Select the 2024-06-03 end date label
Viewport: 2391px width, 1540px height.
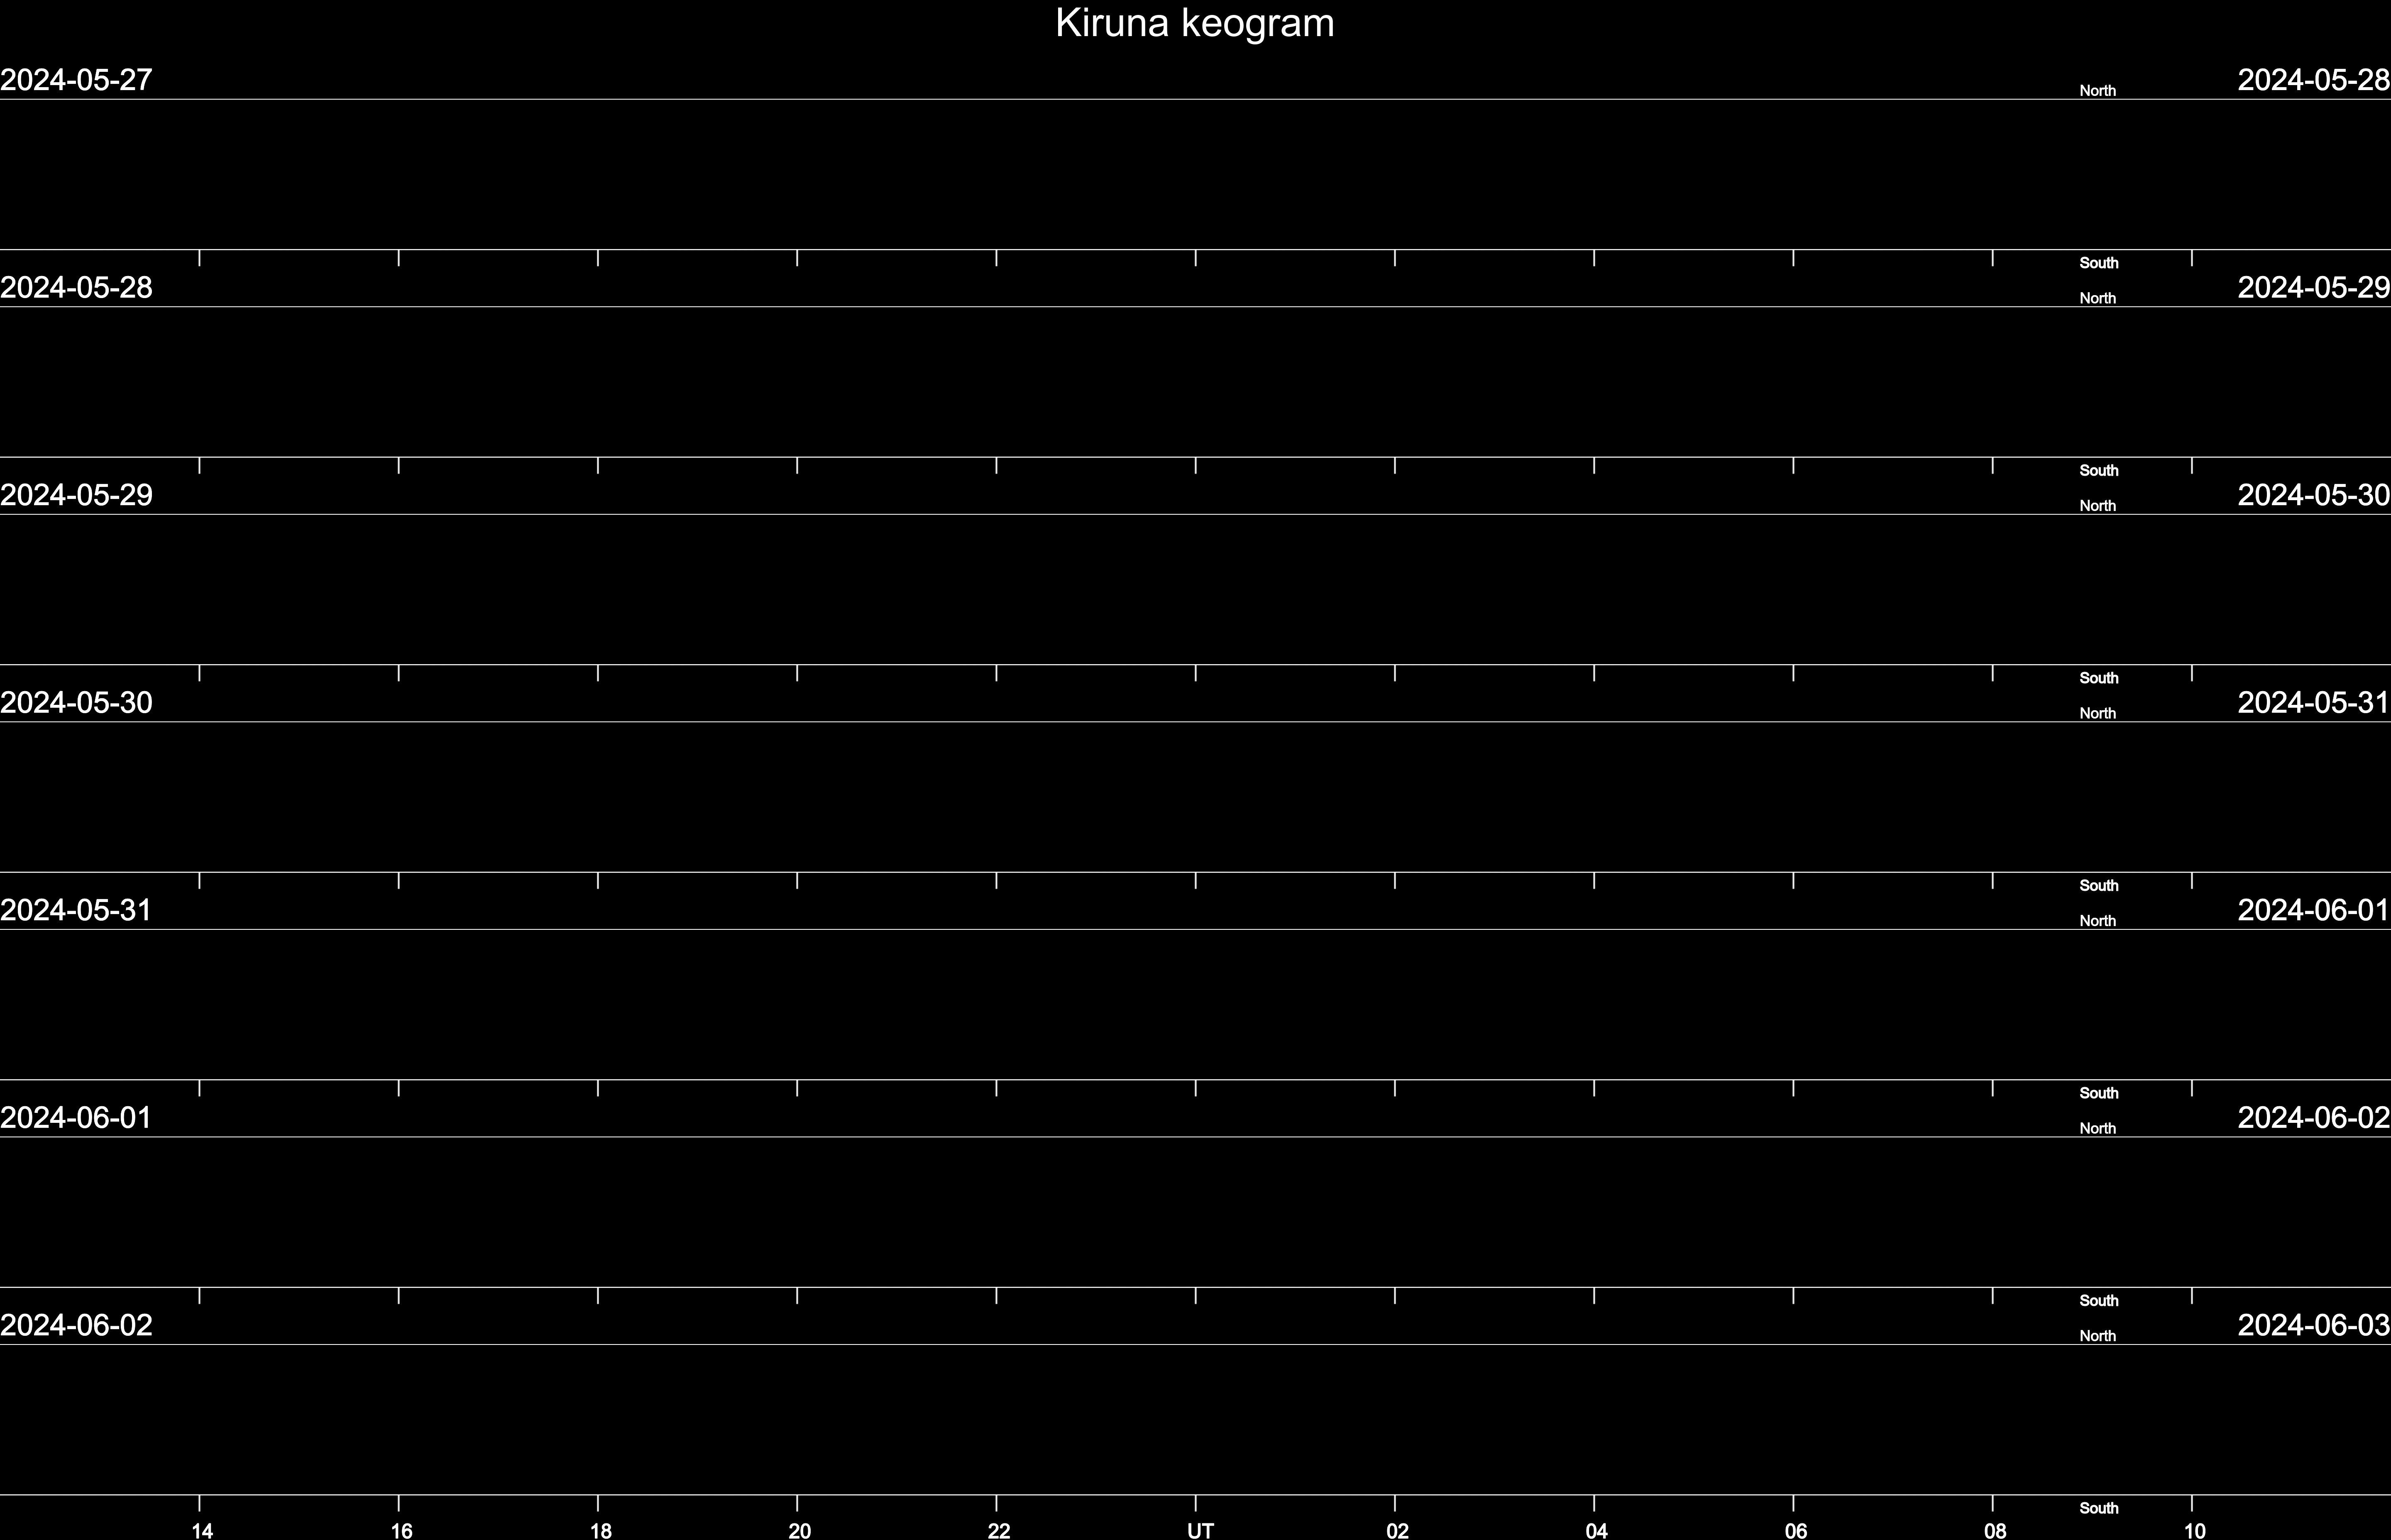[x=2314, y=1325]
